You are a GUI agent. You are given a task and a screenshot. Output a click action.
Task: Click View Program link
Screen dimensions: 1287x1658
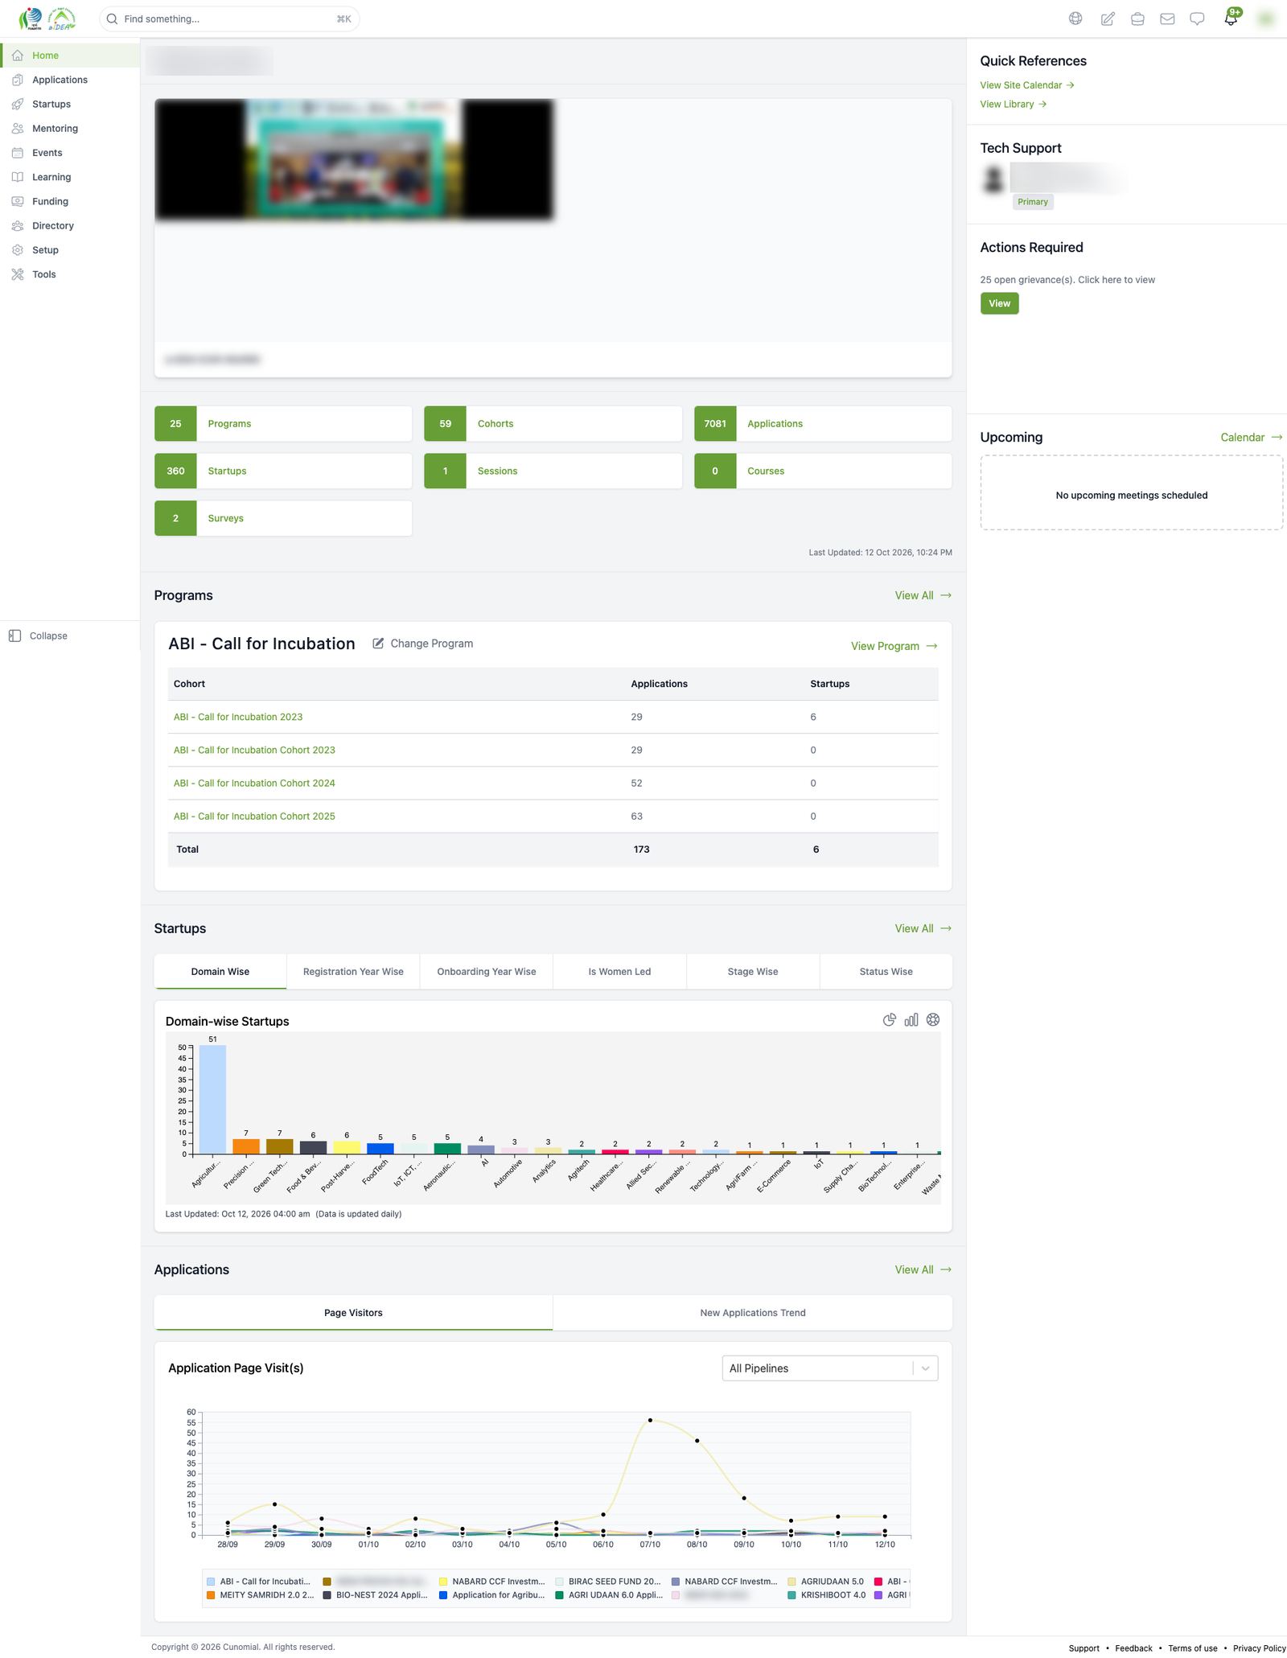(x=894, y=646)
